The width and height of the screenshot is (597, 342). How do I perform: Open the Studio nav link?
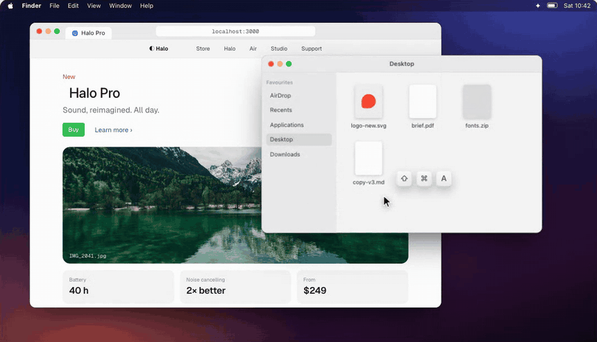(279, 49)
